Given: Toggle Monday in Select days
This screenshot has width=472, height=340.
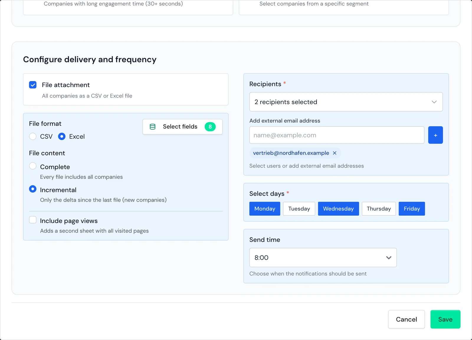Looking at the screenshot, I should tap(265, 209).
